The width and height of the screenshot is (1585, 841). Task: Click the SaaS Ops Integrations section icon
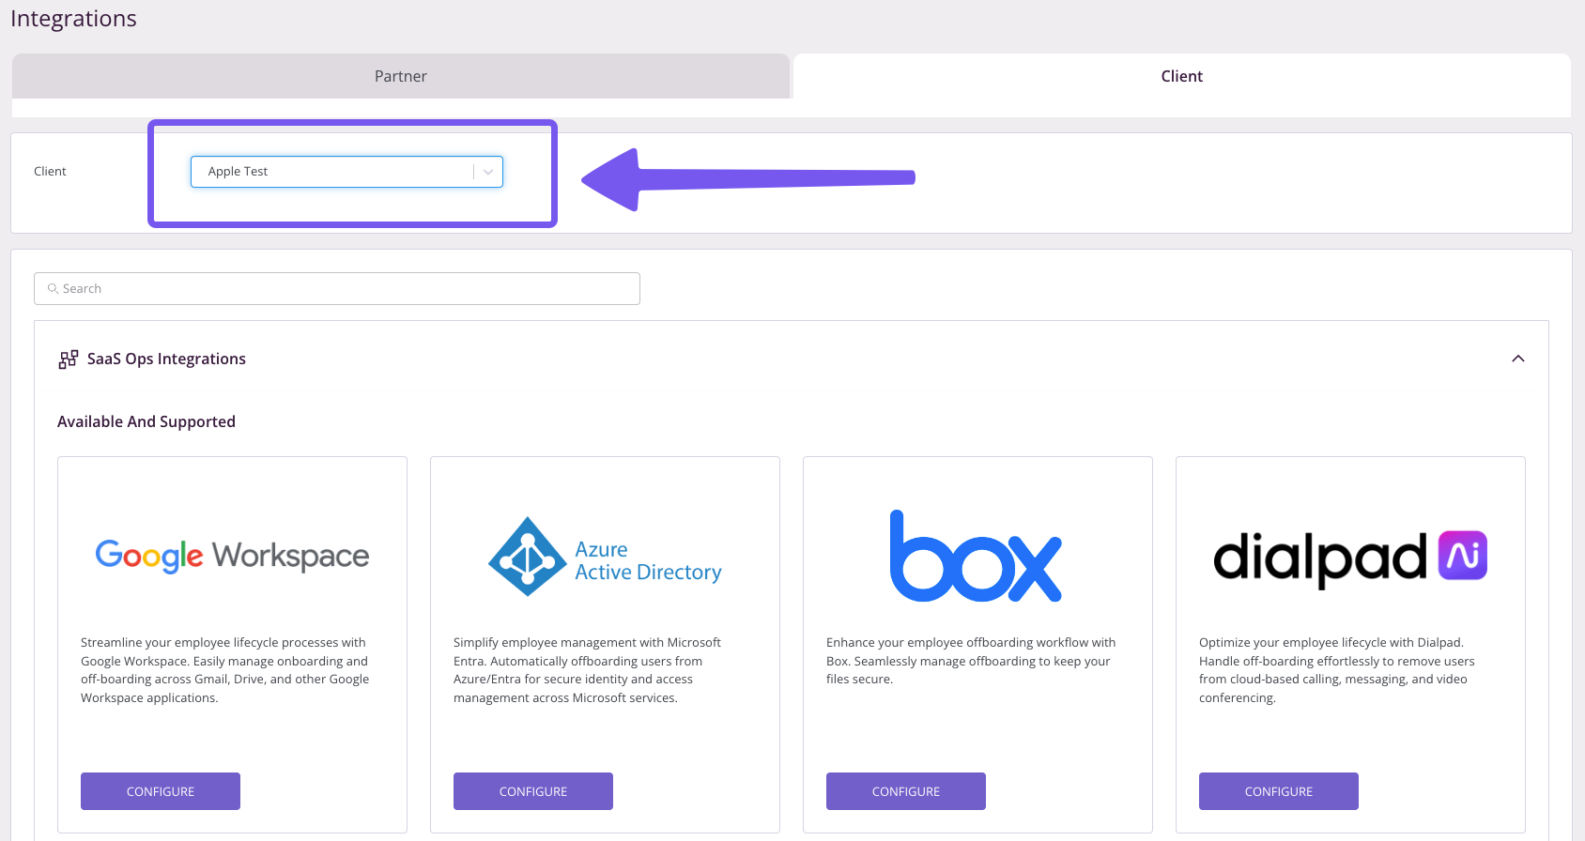69,359
